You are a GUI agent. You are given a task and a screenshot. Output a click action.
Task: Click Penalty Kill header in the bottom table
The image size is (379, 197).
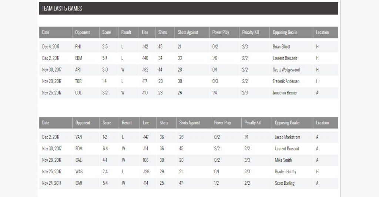click(x=253, y=123)
